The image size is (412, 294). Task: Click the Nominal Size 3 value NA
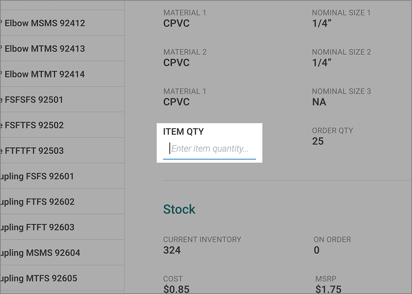pyautogui.click(x=319, y=102)
